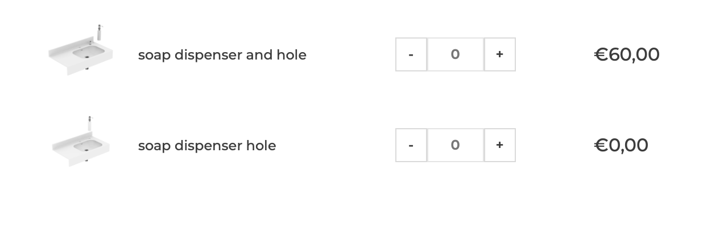Focus quantity field for soap dispenser hole

455,145
